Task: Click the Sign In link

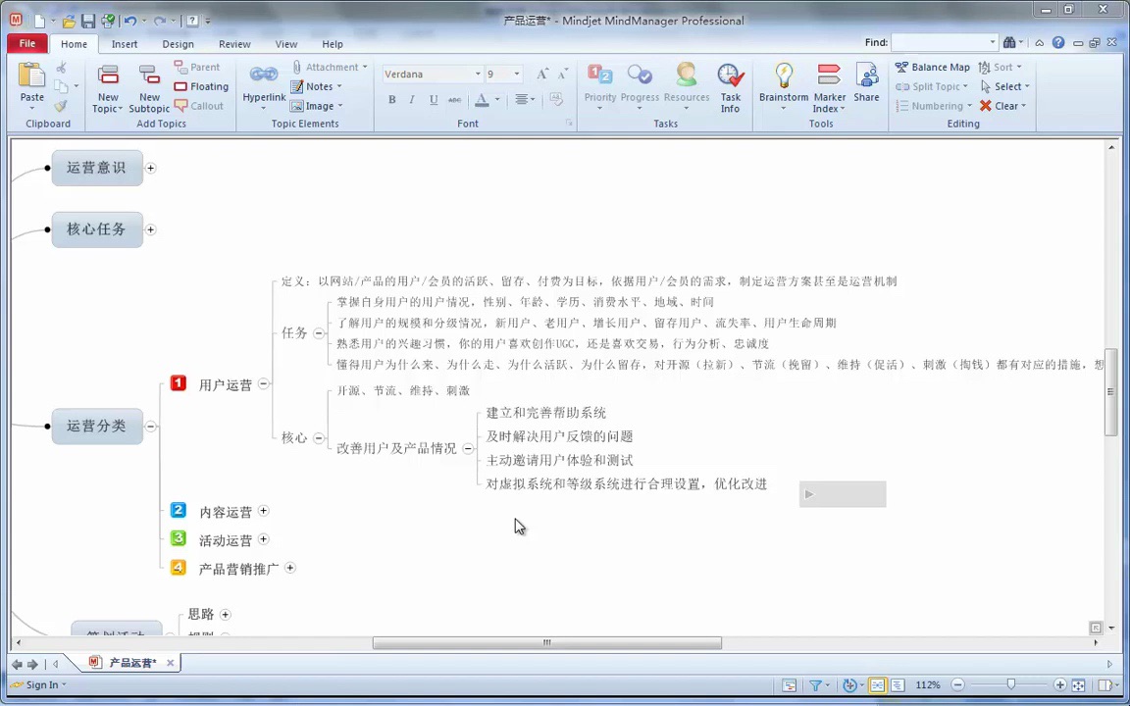Action: (42, 684)
